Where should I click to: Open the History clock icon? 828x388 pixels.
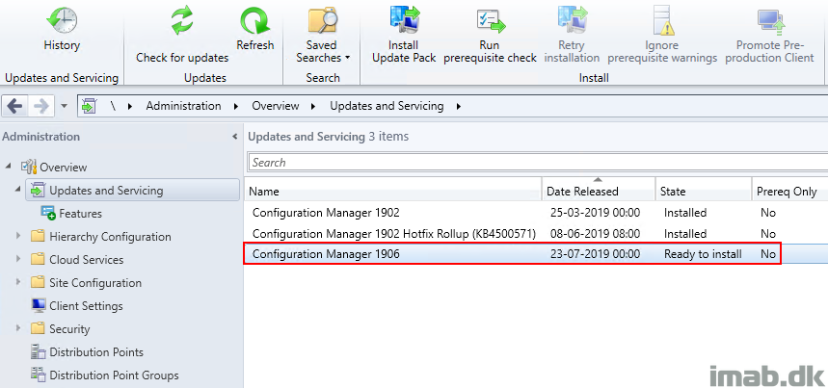tap(62, 19)
